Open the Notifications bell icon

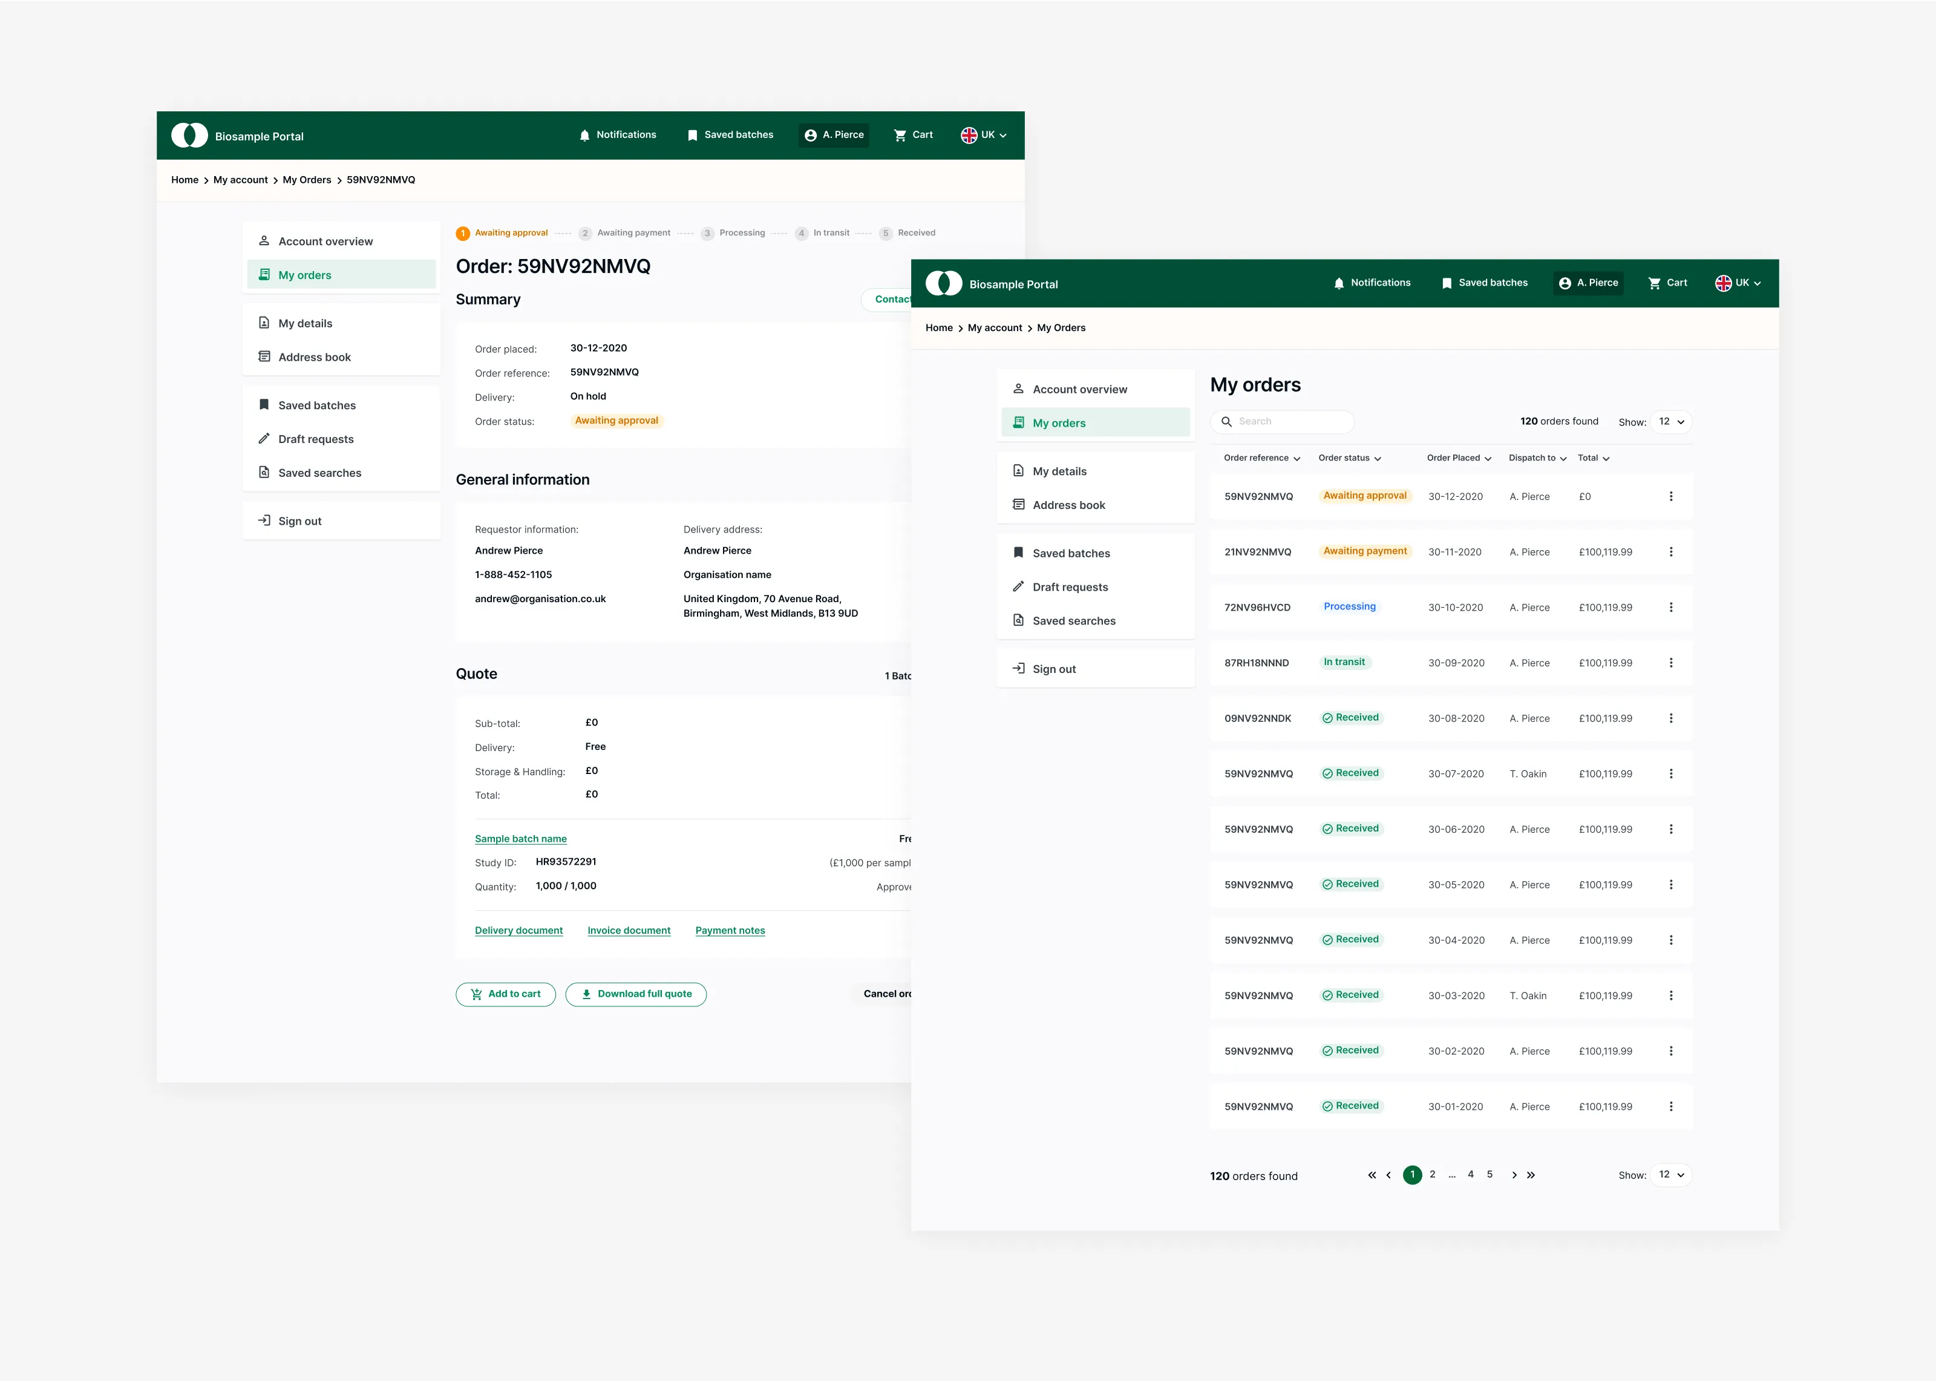[1339, 283]
